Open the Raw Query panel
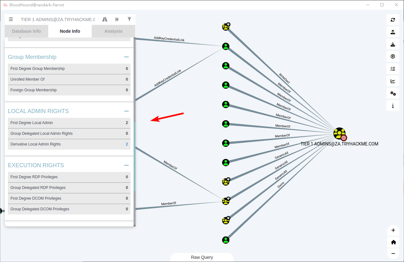 pyautogui.click(x=202, y=257)
